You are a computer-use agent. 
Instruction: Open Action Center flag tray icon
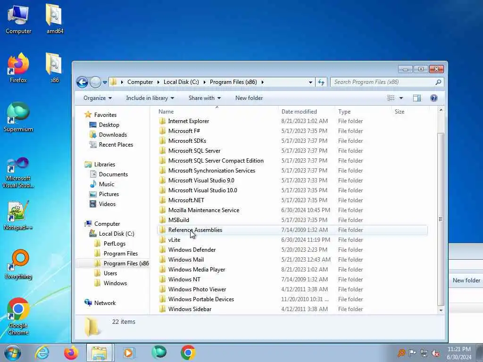(x=412, y=353)
